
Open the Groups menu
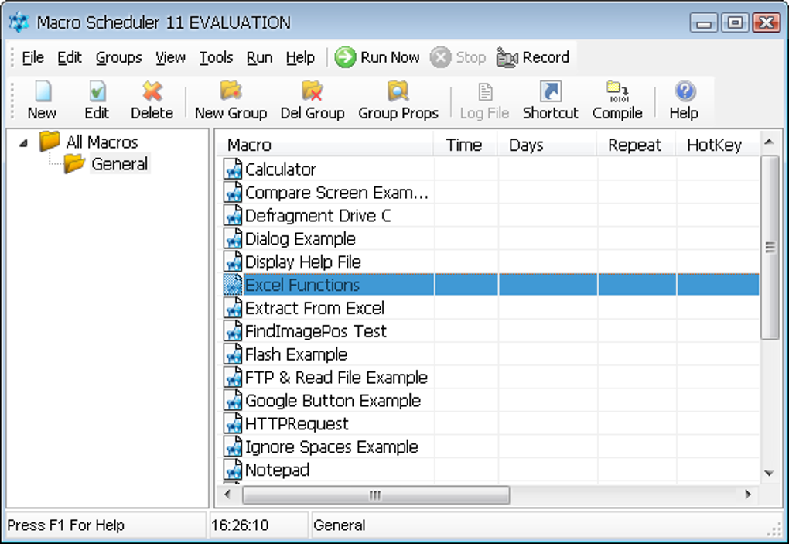(x=119, y=57)
